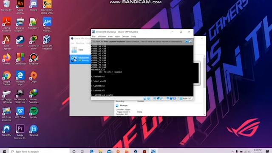This screenshot has height=153, width=272.
Task: Open the Adobe Premiere Pro shortcut
Action: [20, 132]
